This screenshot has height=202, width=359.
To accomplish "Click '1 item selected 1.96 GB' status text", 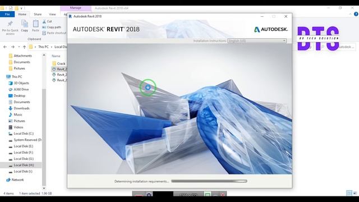I will pos(35,193).
